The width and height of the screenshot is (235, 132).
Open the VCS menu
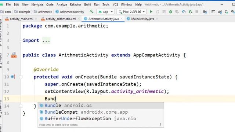[115, 4]
